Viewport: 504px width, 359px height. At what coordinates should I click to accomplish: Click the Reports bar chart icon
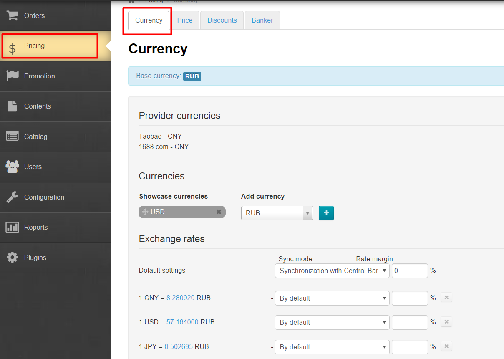pyautogui.click(x=13, y=227)
